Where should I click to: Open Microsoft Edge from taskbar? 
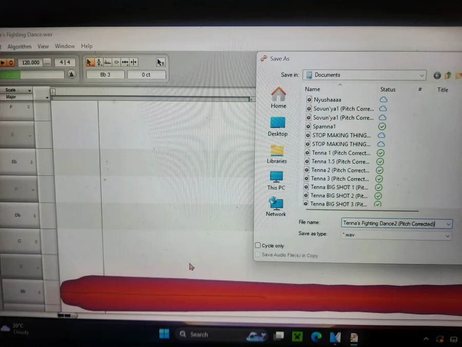316,336
